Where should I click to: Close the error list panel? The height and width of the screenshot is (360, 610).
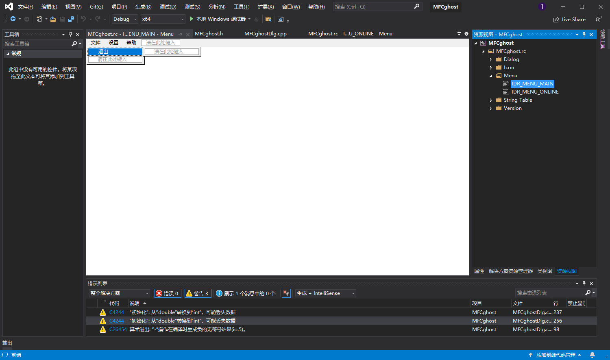[x=591, y=284]
